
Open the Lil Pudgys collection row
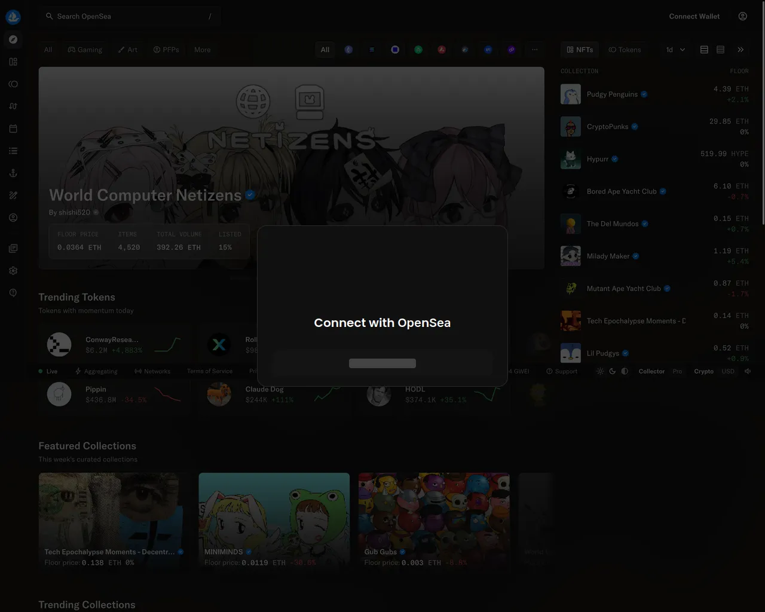pos(654,353)
